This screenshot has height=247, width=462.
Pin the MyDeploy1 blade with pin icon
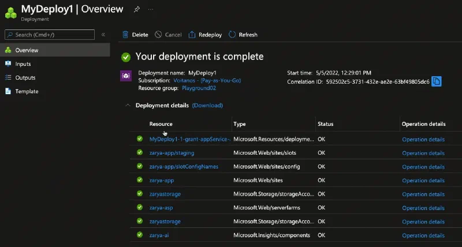tap(137, 9)
